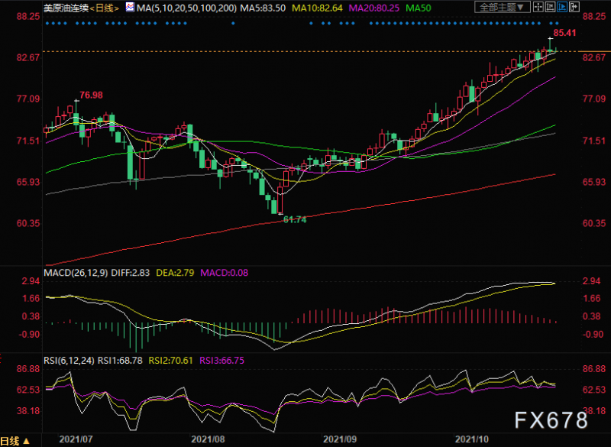This screenshot has height=447, width=611.
Task: Click the left RSI axis 38.18 value
Action: click(27, 411)
